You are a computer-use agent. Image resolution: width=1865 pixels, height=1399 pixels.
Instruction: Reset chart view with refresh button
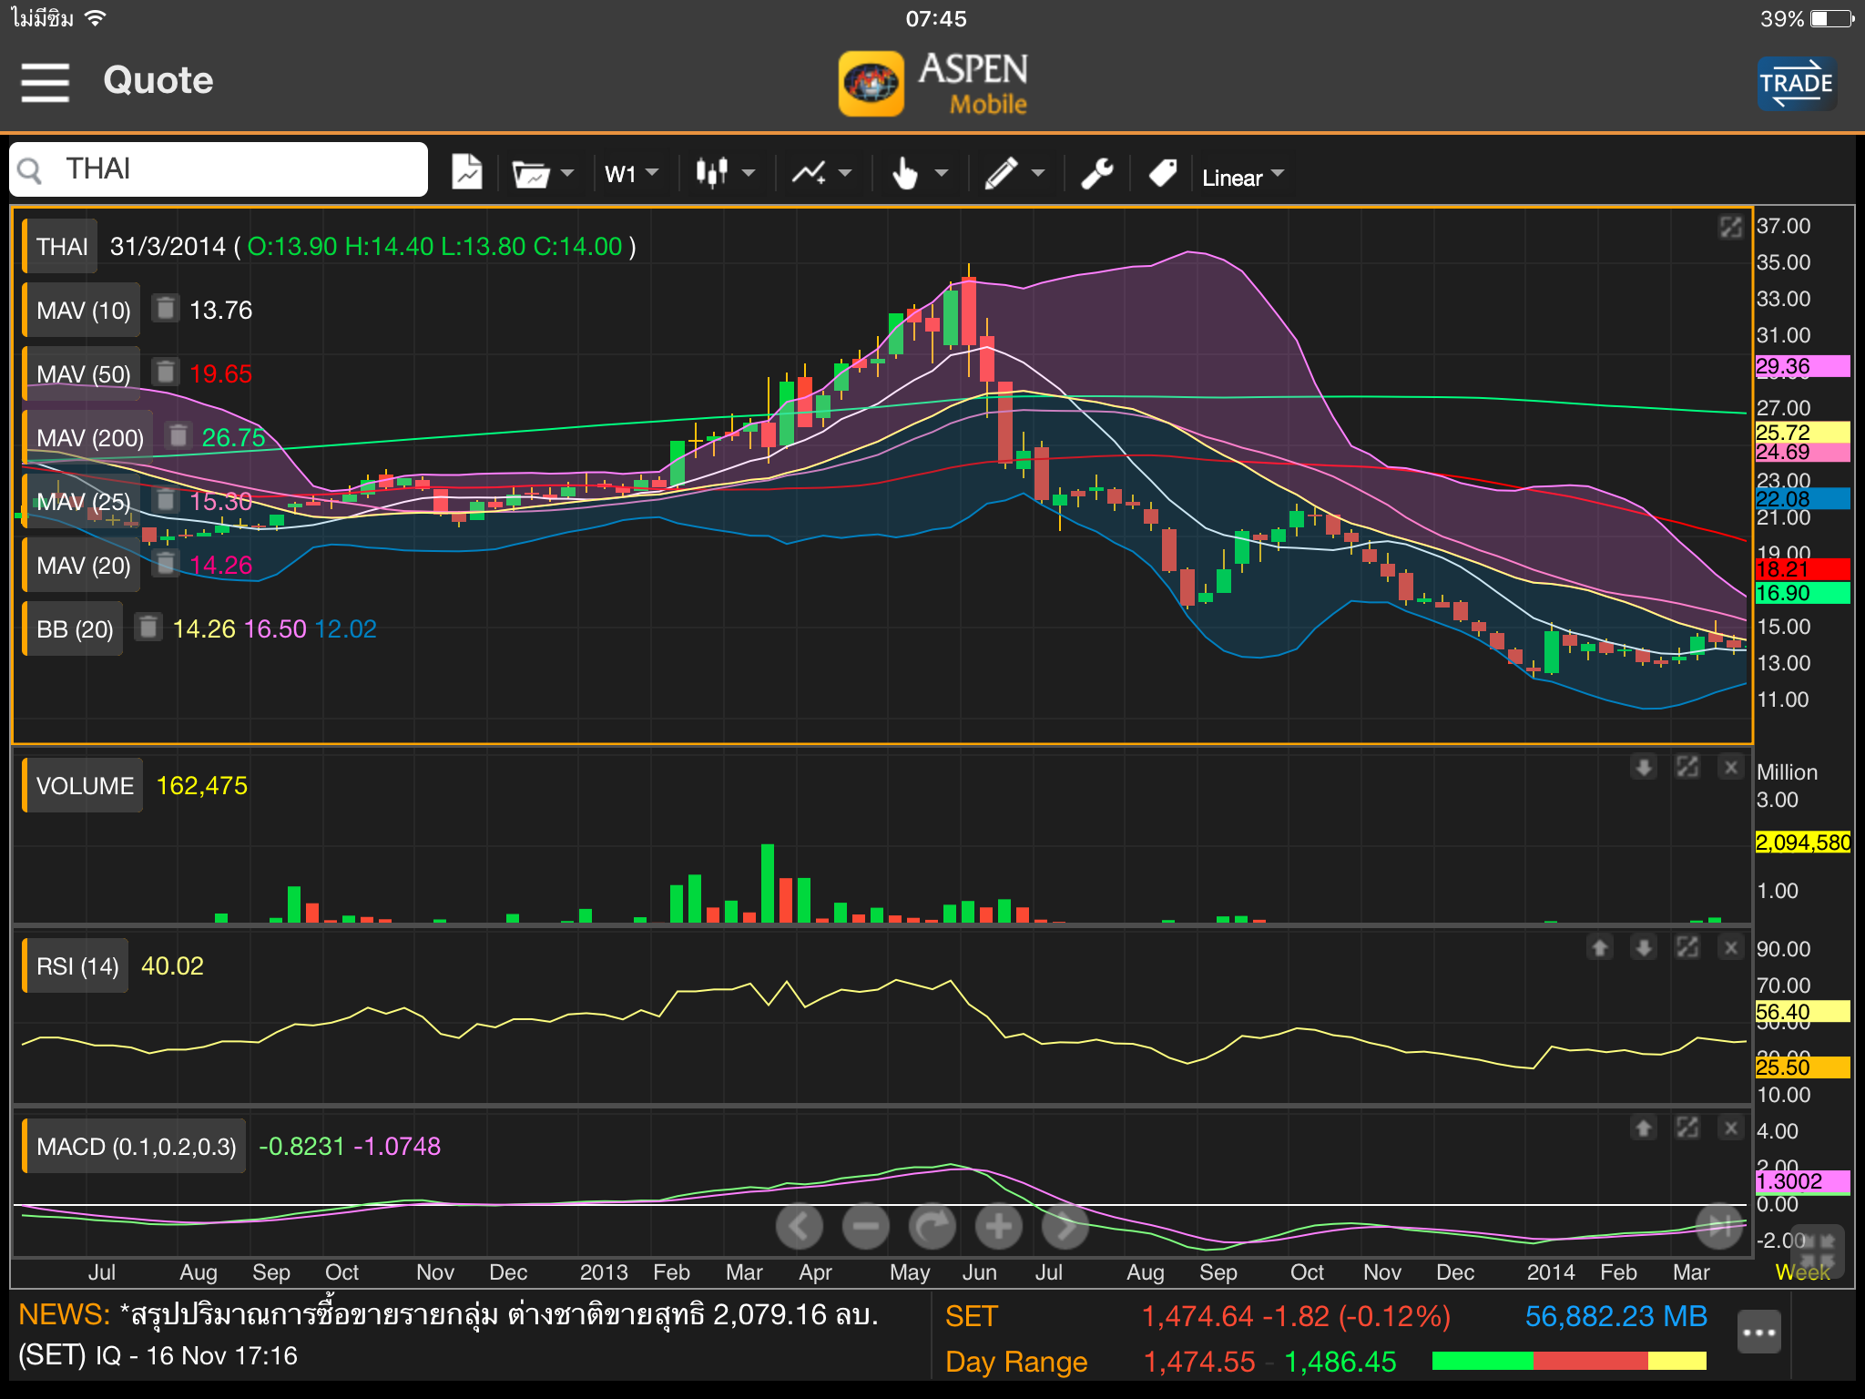click(932, 1227)
